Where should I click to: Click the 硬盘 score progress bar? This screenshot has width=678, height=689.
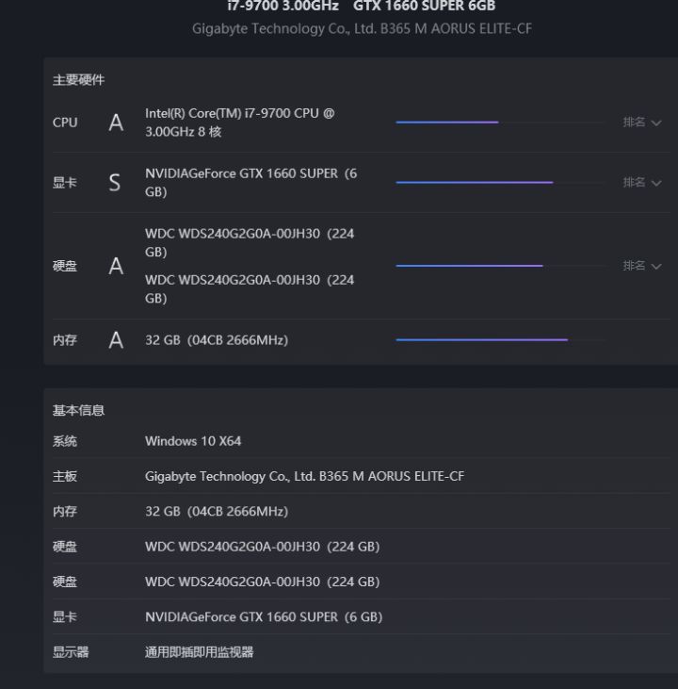tap(501, 266)
